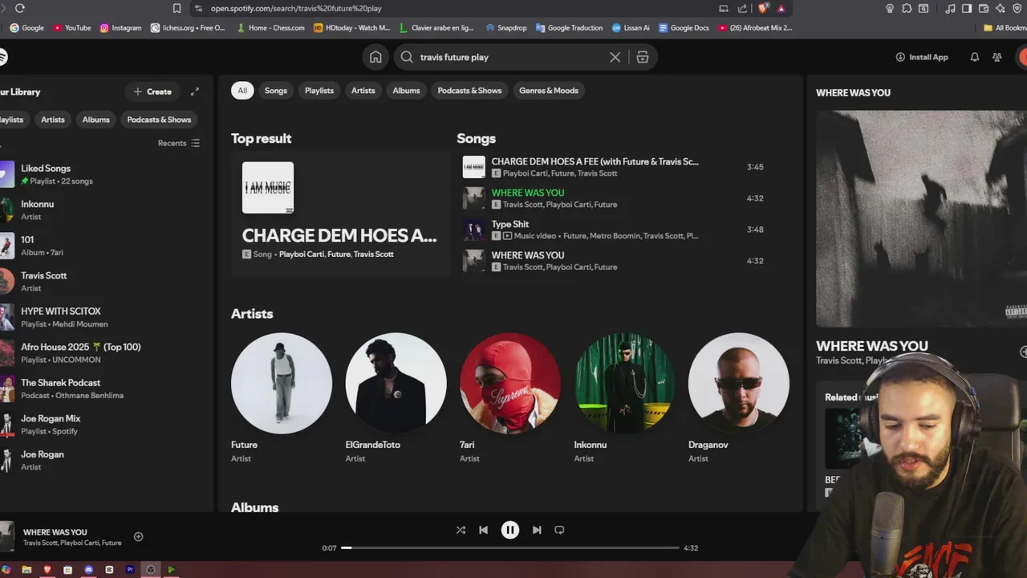
Task: Open Brave Leo AI sparkle icon
Action: pos(1001,8)
